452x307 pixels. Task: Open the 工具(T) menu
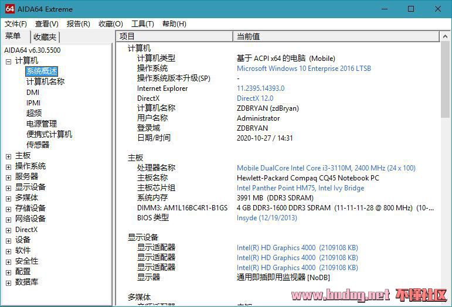pos(142,24)
